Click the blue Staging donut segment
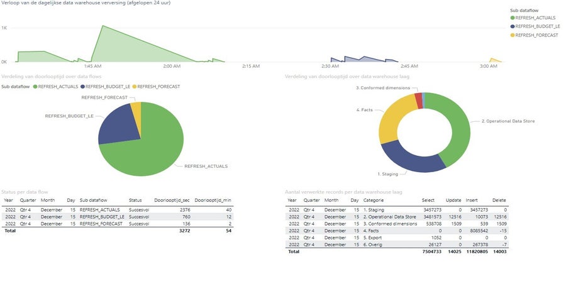 (x=408, y=159)
